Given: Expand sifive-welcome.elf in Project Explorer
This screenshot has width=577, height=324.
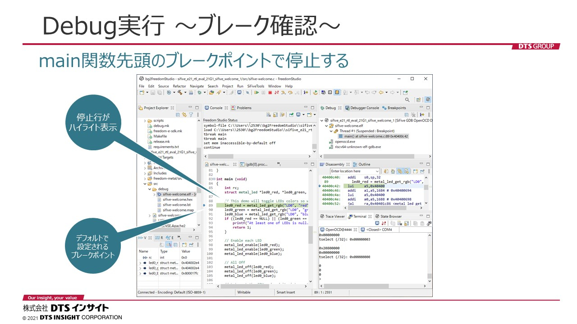Looking at the screenshot, I should (153, 194).
